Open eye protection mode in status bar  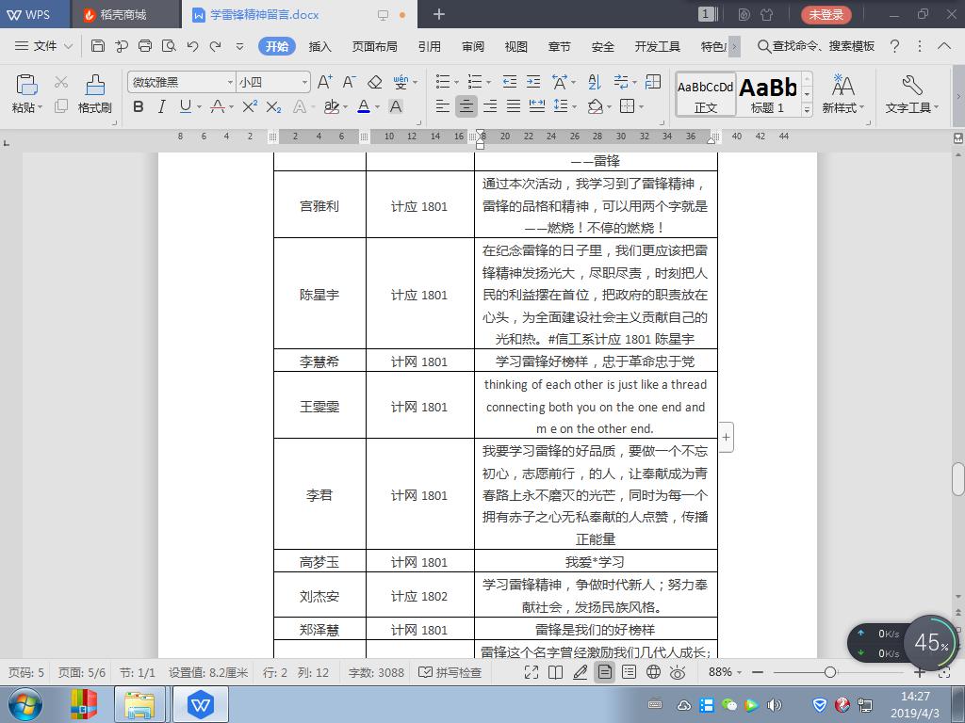coord(678,672)
